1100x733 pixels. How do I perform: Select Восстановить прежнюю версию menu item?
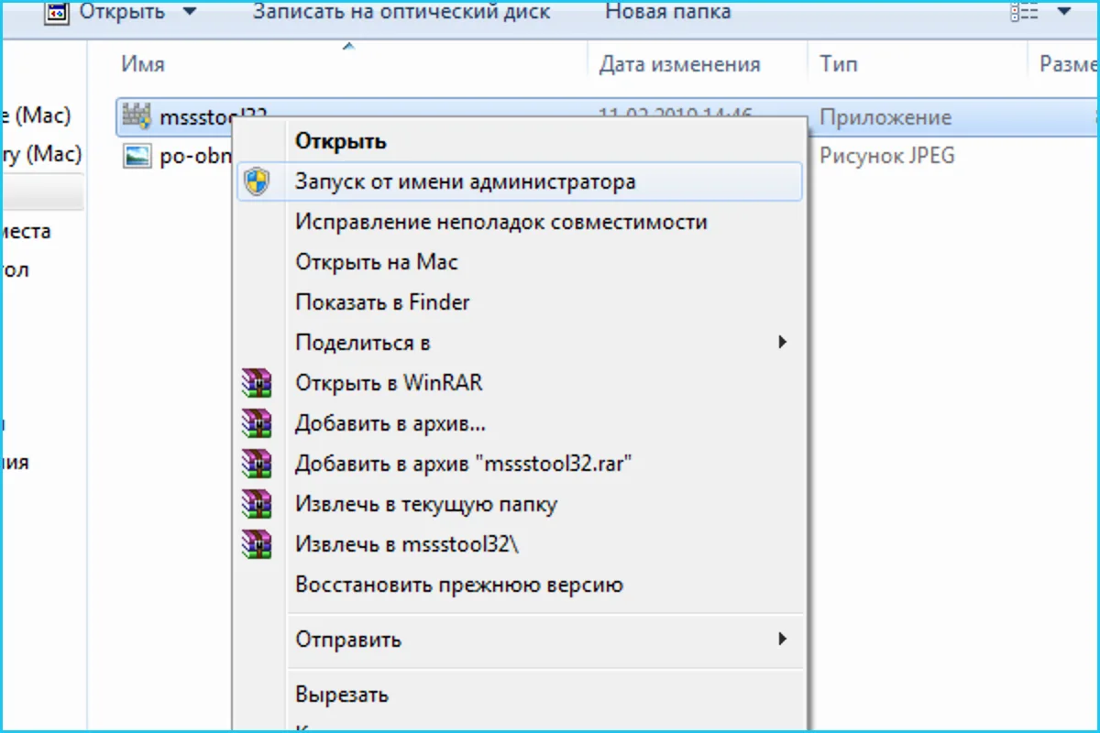point(459,585)
